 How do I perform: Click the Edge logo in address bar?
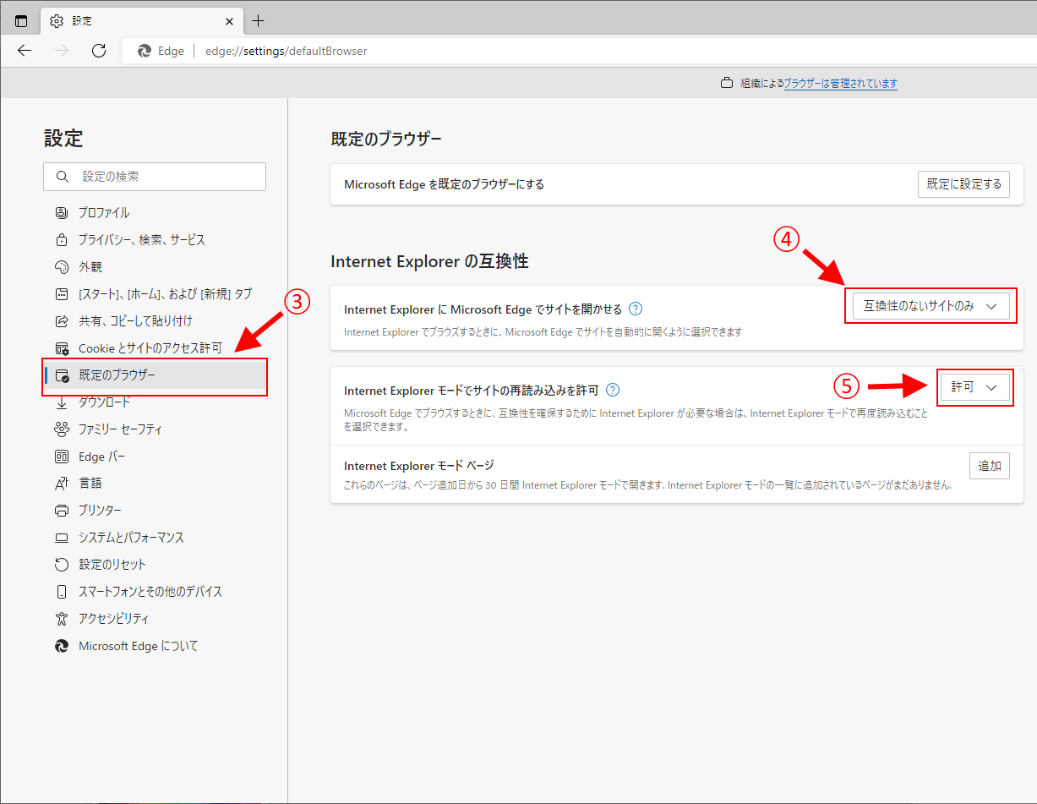point(145,51)
